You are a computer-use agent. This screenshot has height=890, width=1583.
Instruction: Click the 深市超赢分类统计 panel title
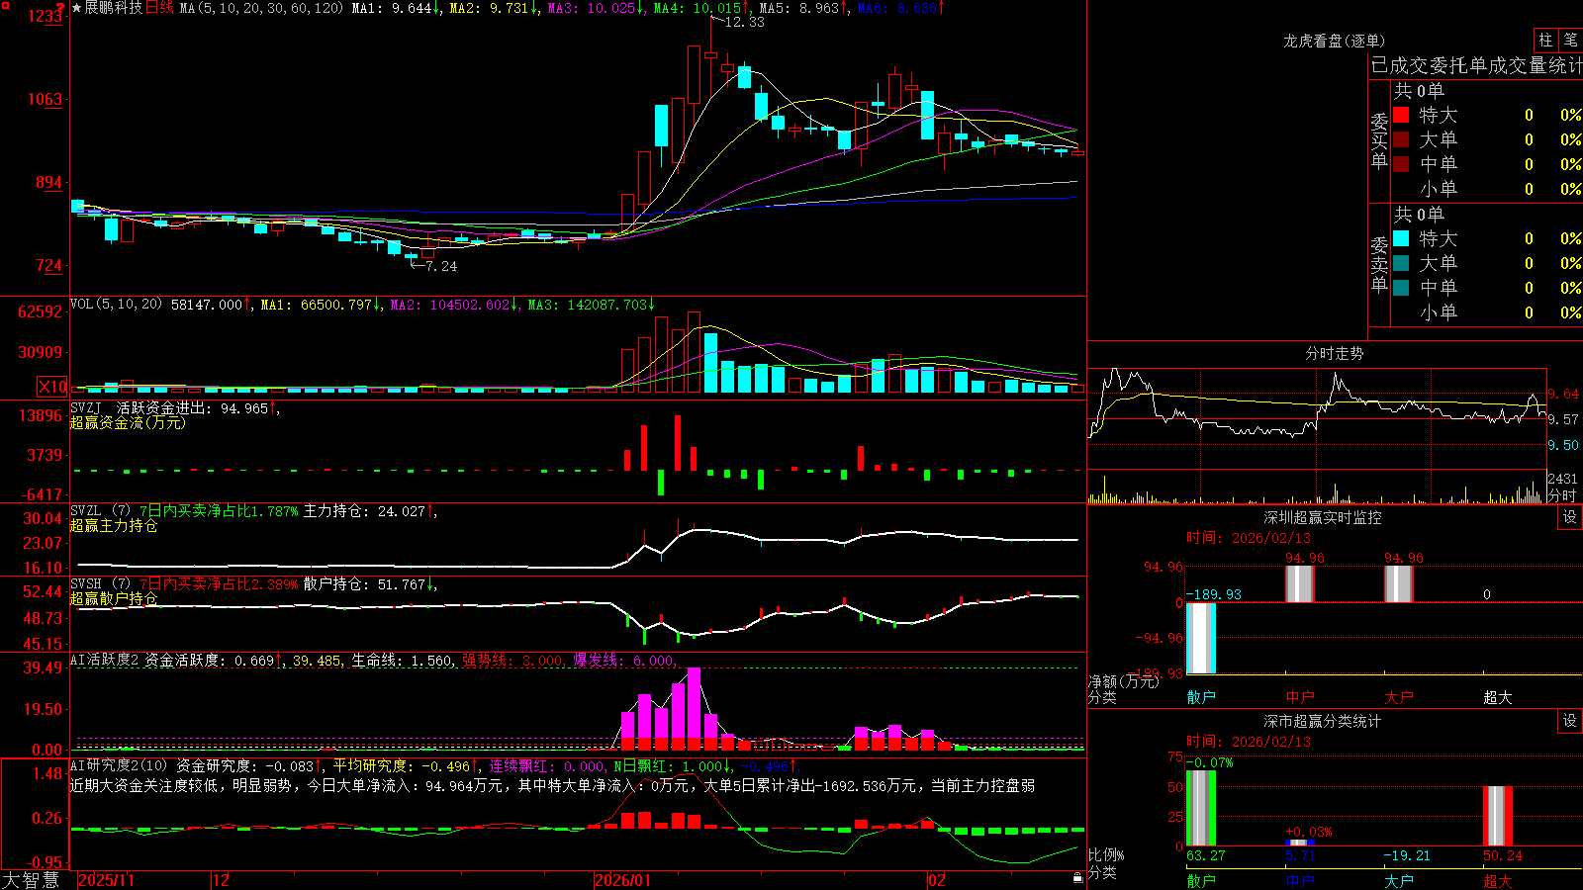point(1323,721)
